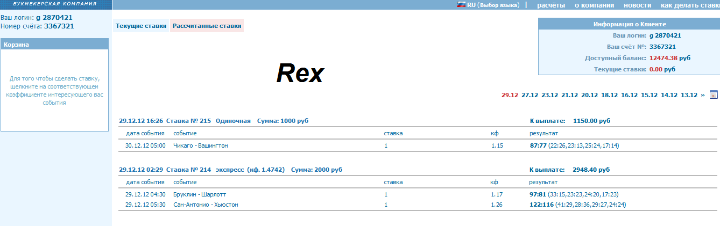
Task: Click bet header Ставка № 214
Action: (x=188, y=170)
